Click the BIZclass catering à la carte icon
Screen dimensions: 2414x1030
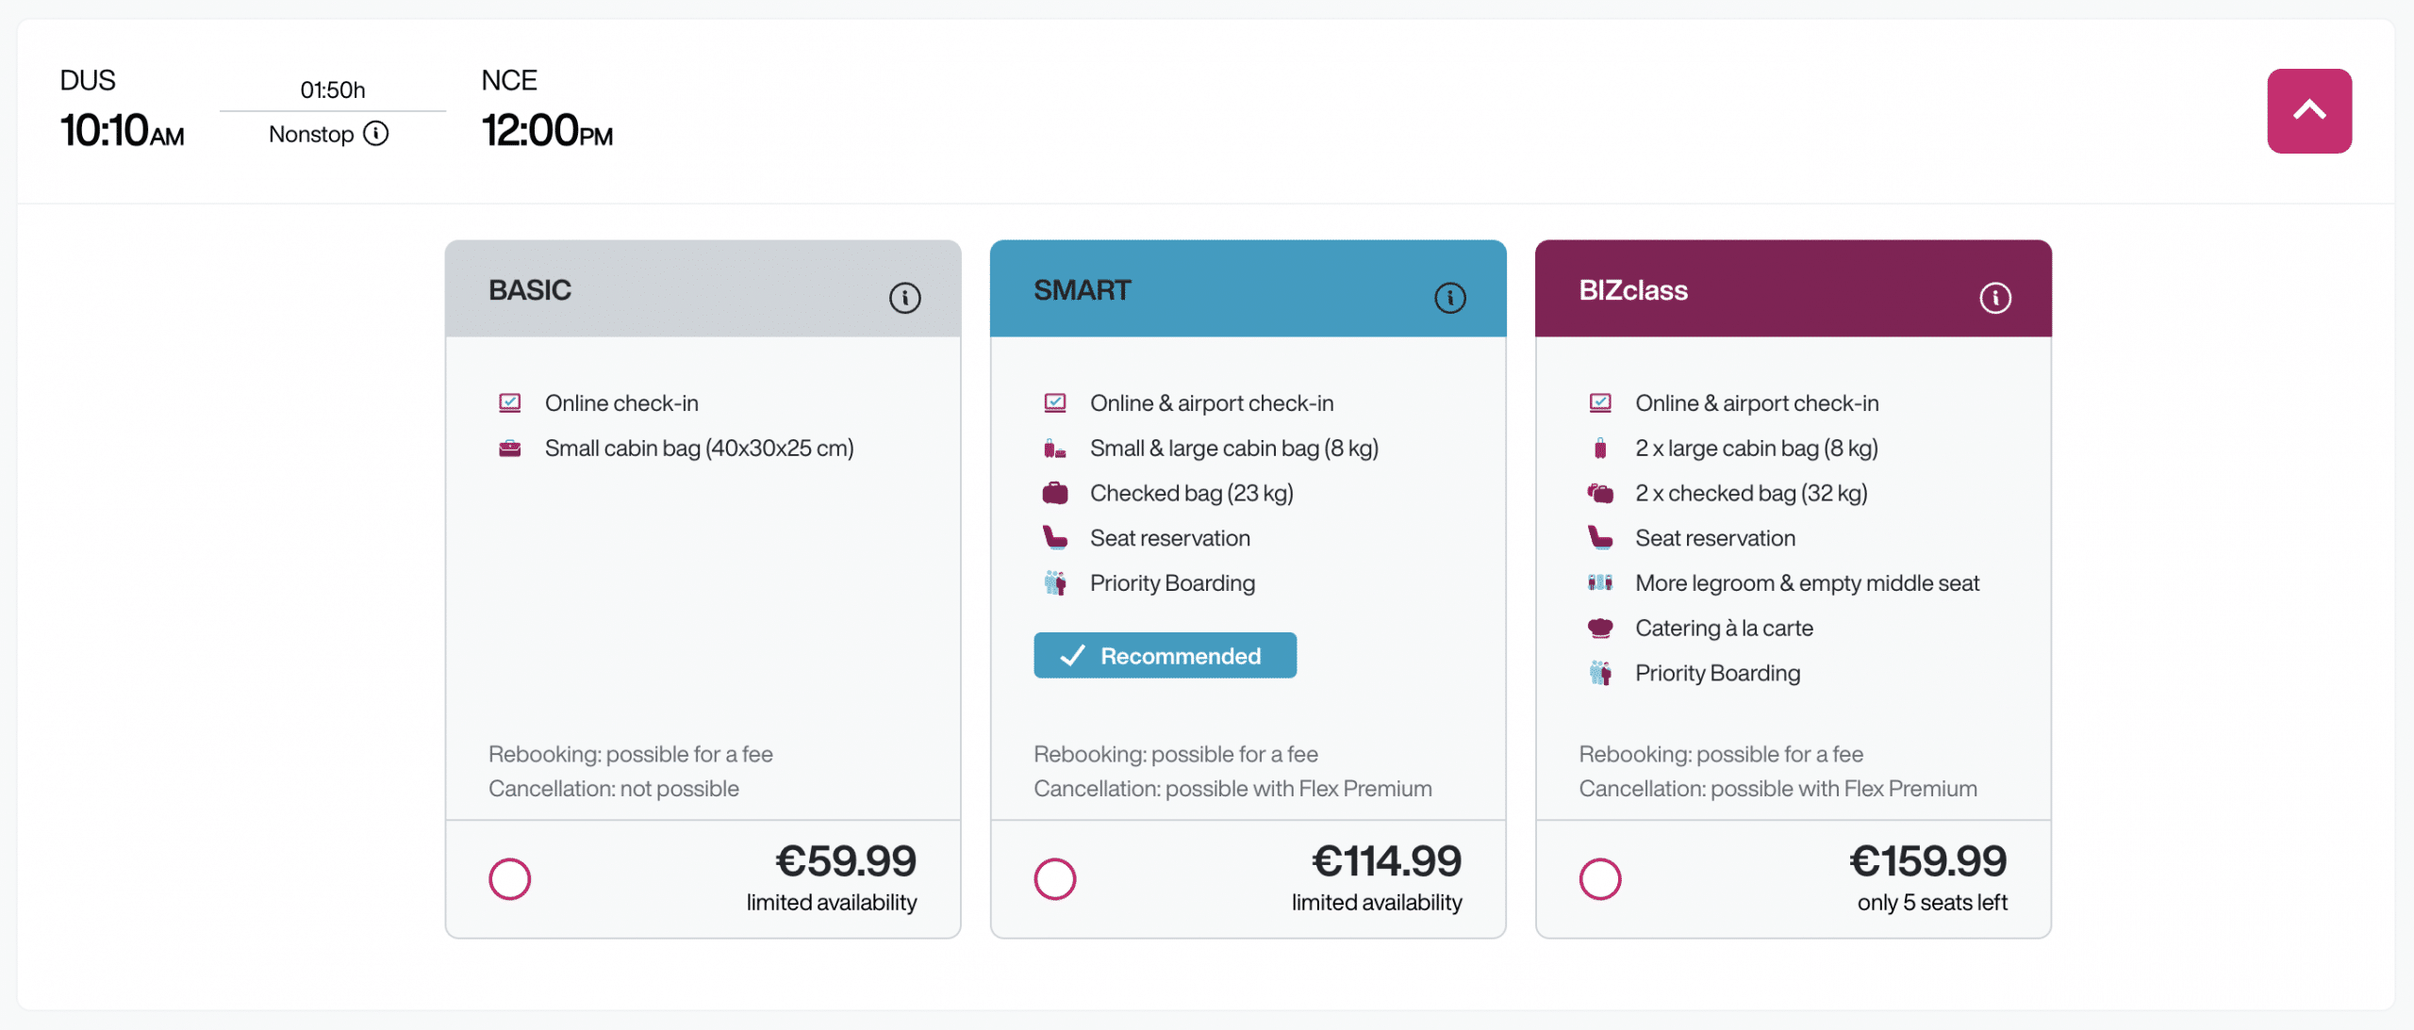[x=1599, y=628]
